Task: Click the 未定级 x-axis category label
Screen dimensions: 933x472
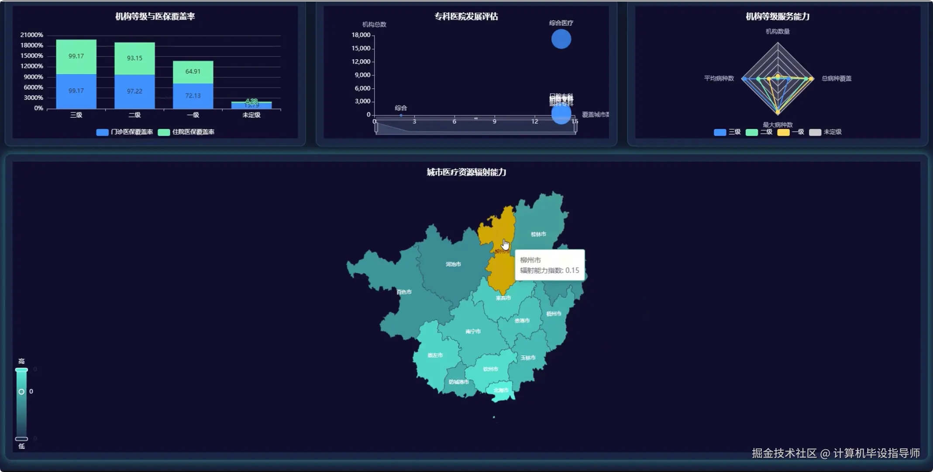Action: point(251,115)
